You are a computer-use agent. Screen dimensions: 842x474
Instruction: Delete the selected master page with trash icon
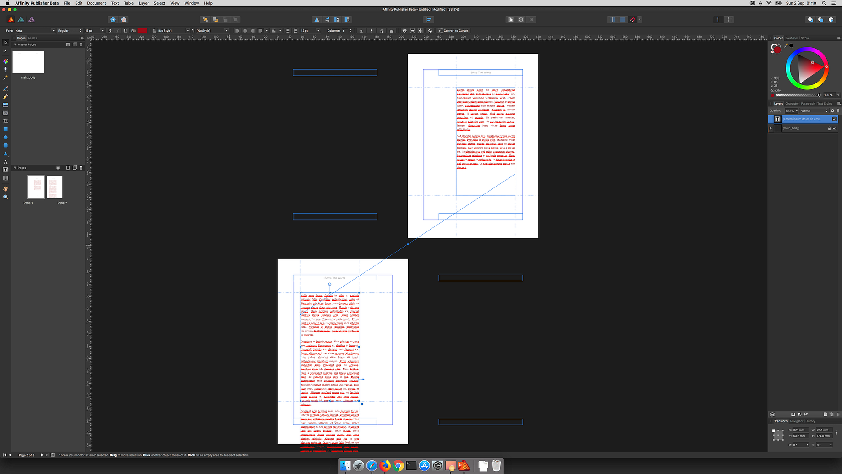click(81, 44)
